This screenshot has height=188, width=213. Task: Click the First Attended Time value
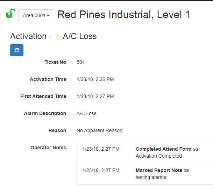click(x=95, y=96)
